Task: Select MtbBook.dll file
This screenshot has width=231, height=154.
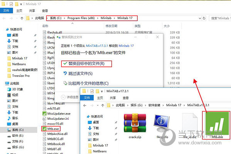Action: [x=54, y=144]
